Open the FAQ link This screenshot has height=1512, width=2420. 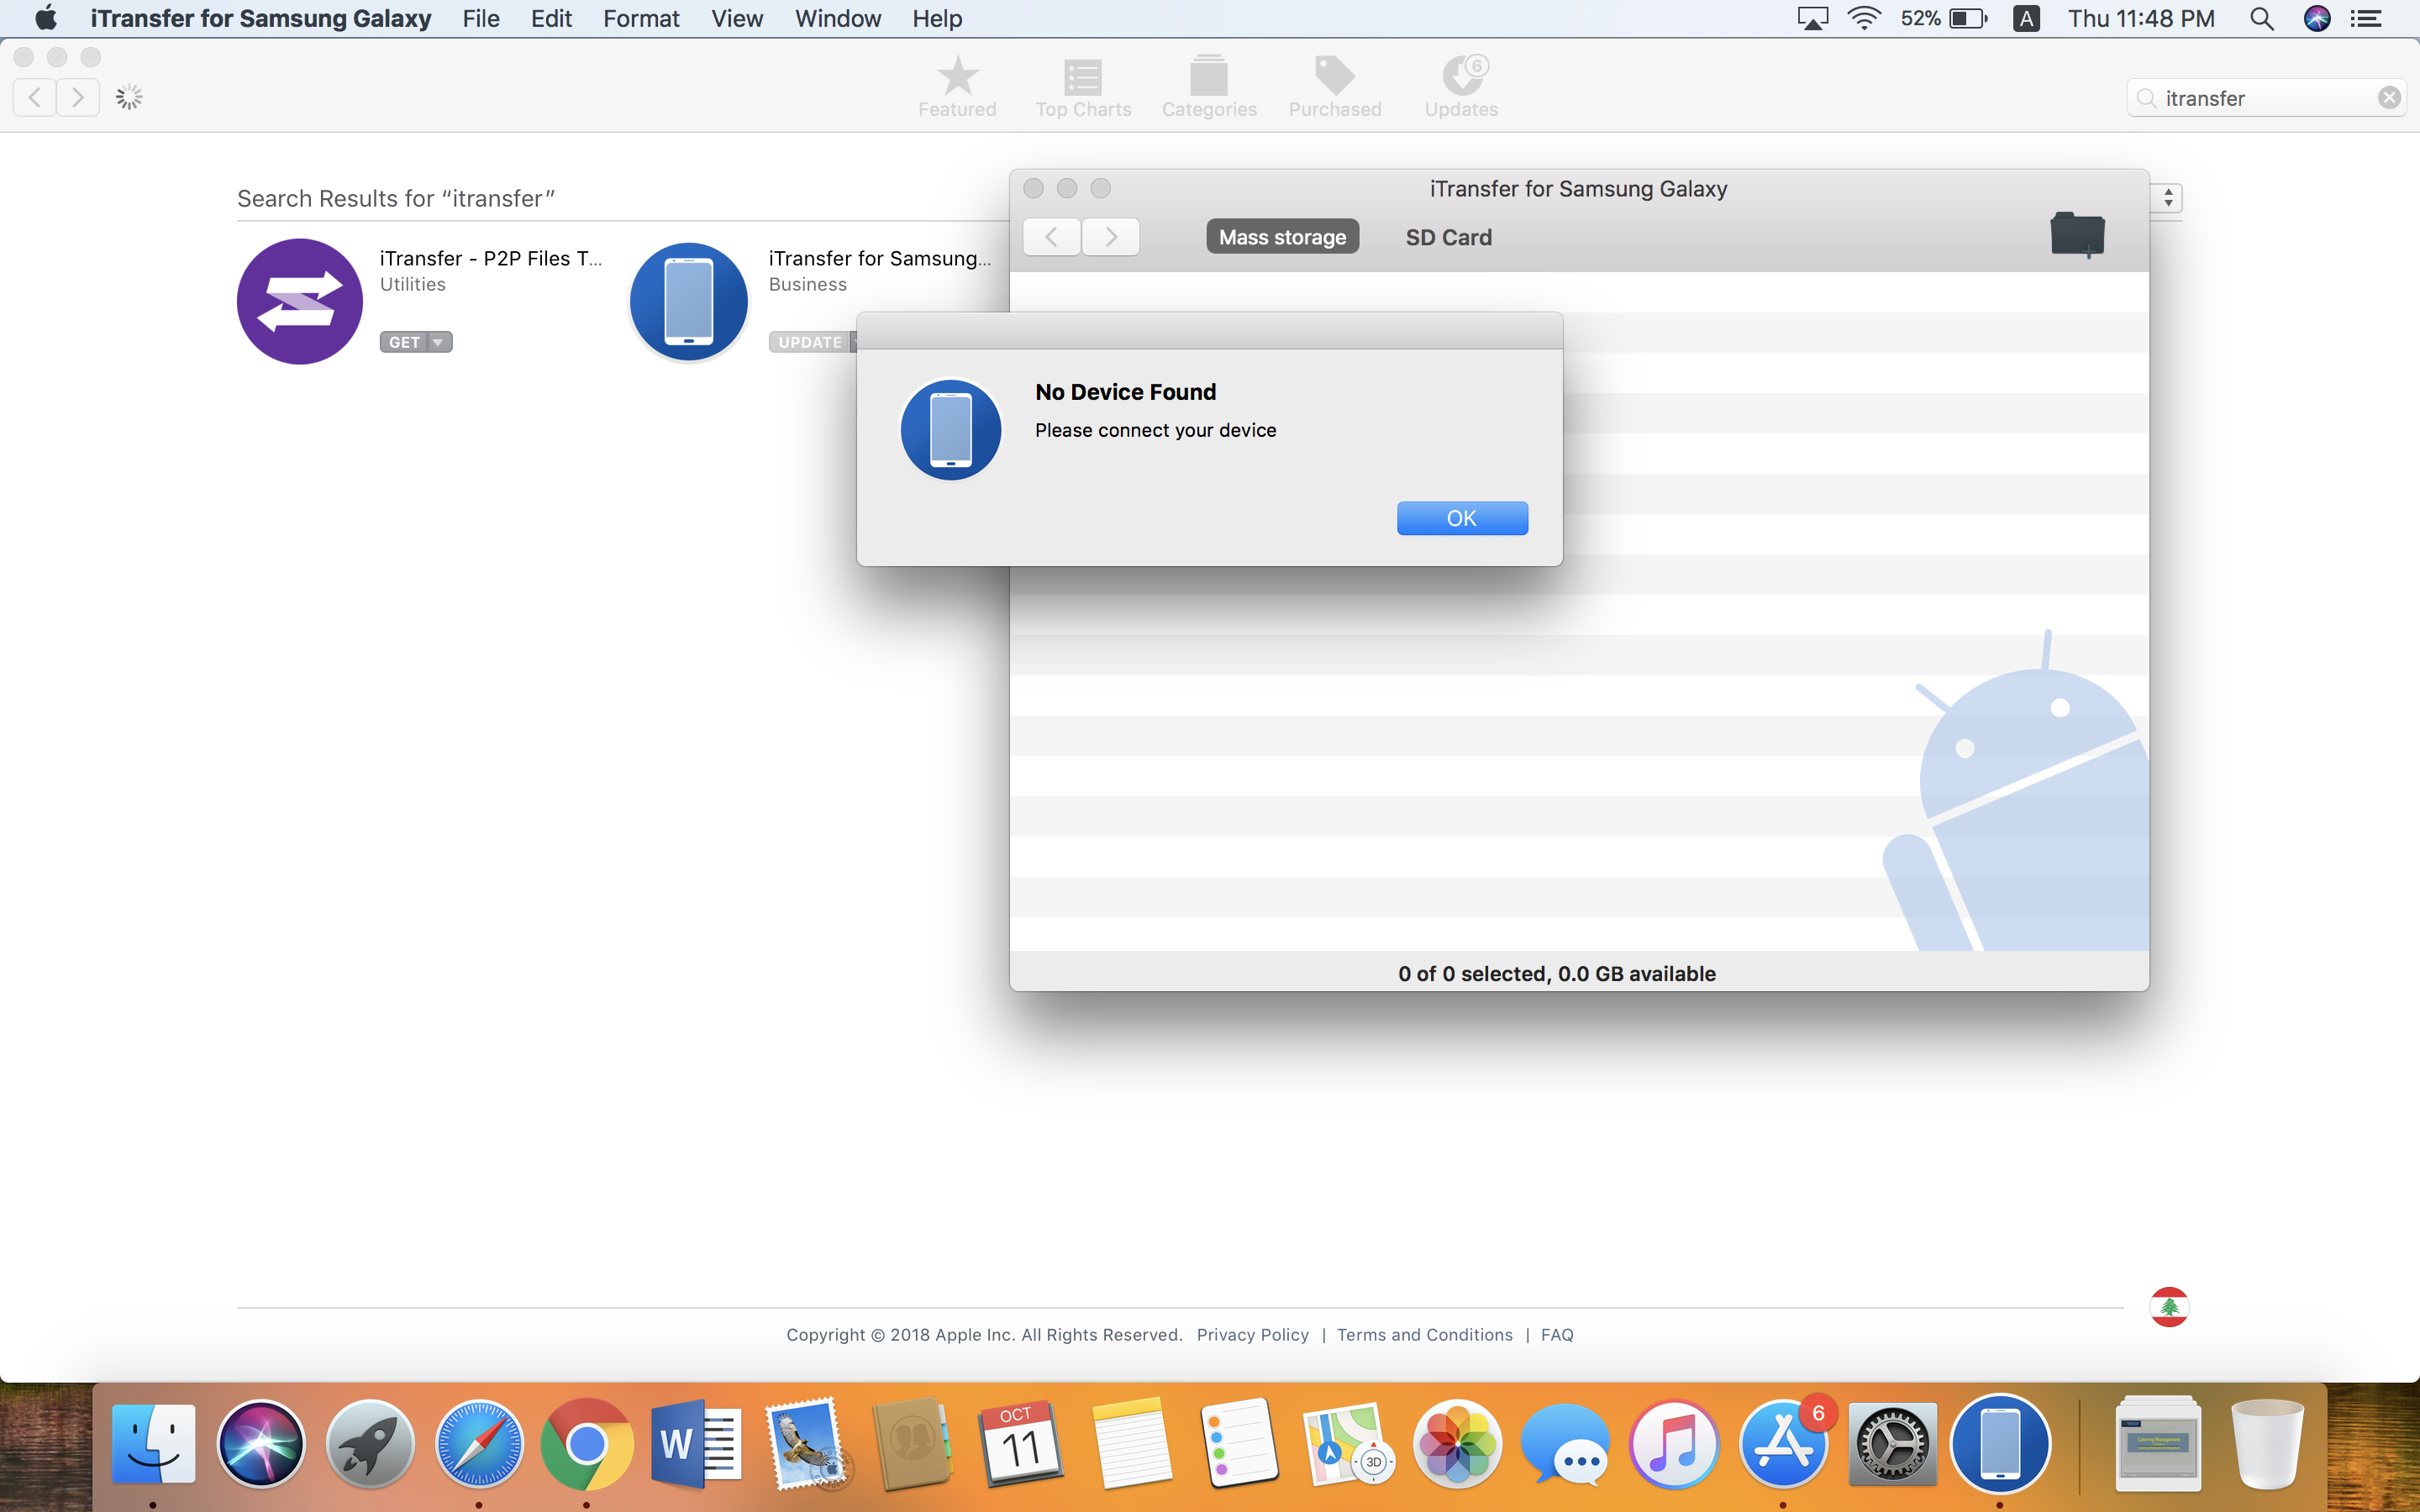(1557, 1334)
